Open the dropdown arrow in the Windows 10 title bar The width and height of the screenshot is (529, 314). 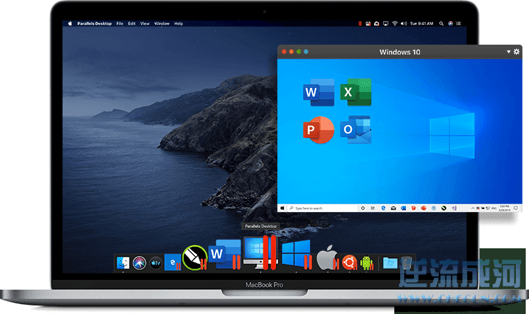coord(509,52)
